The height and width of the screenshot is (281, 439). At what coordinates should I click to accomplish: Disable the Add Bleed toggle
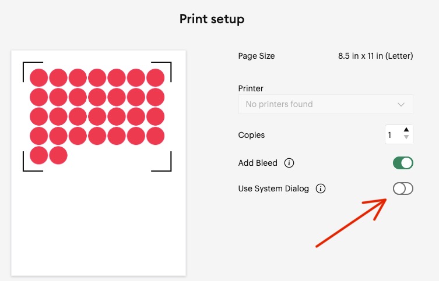coord(403,163)
